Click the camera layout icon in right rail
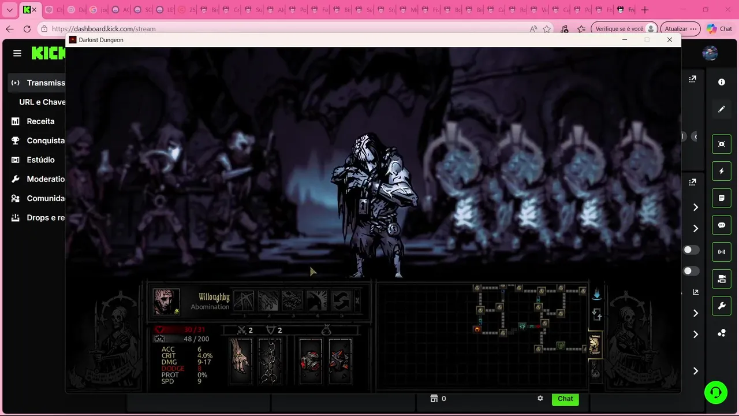Image resolution: width=739 pixels, height=416 pixels. click(722, 279)
